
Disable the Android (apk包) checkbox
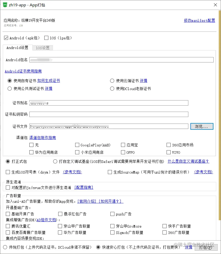click(x=6, y=38)
